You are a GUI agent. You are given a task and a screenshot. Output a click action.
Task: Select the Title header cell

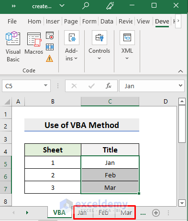pyautogui.click(x=110, y=150)
